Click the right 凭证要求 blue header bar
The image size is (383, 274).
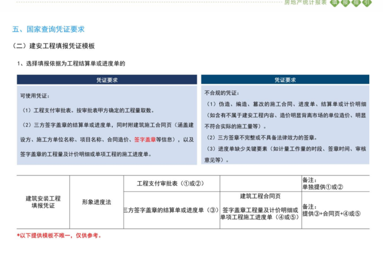(285, 80)
